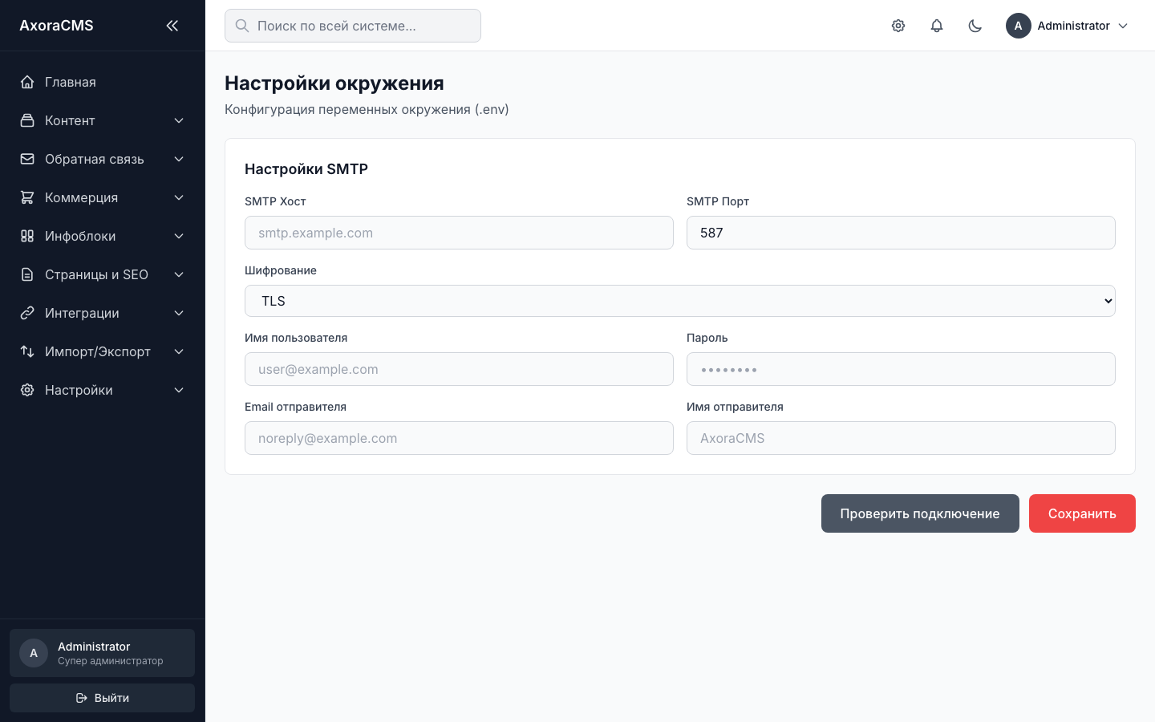1155x722 pixels.
Task: Click the link icon for Интеграции
Action: (27, 313)
